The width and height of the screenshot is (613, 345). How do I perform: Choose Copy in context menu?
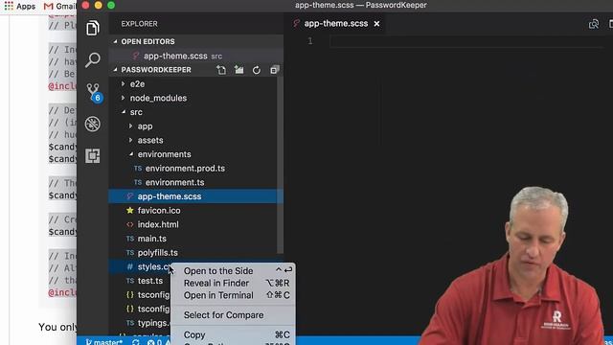coord(234,334)
